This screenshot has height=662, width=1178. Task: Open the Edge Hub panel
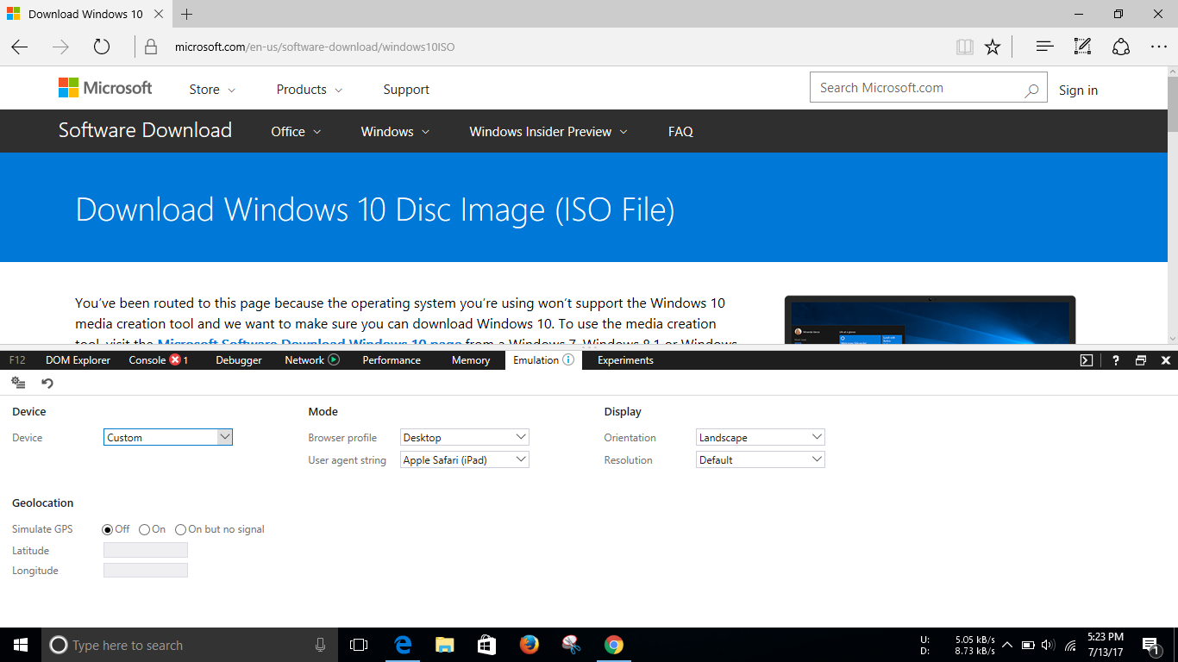(1044, 47)
